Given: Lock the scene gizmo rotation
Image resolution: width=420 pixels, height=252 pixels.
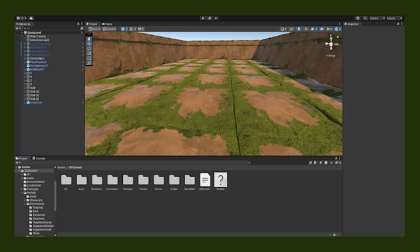Looking at the screenshot, I should (x=338, y=37).
